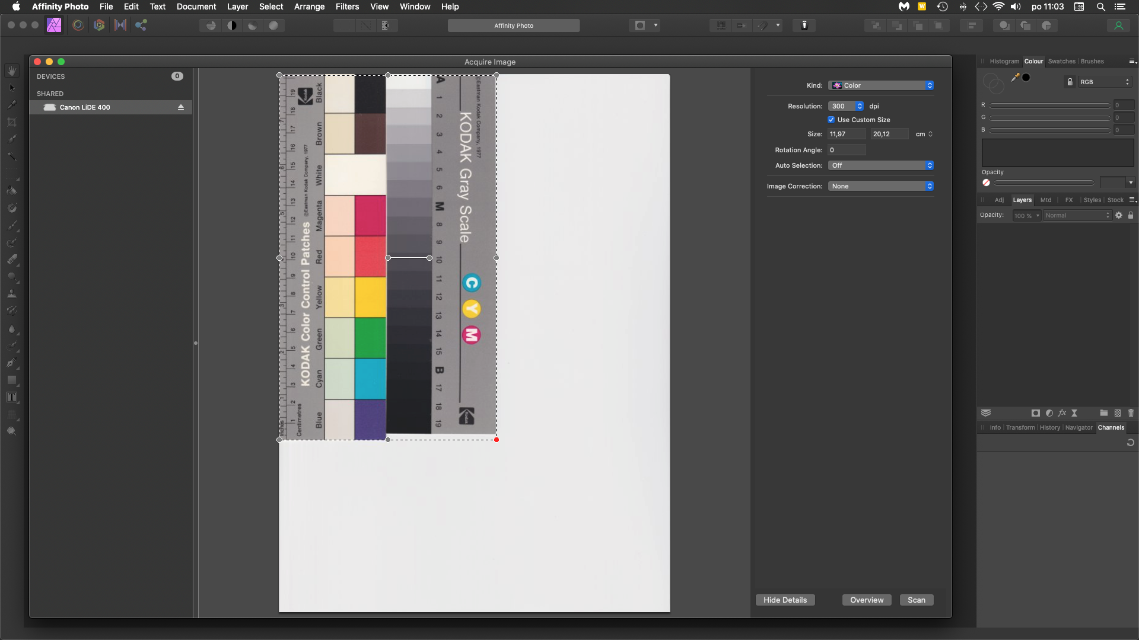Viewport: 1139px width, 640px height.
Task: Delete layer with trash icon
Action: [x=1131, y=413]
